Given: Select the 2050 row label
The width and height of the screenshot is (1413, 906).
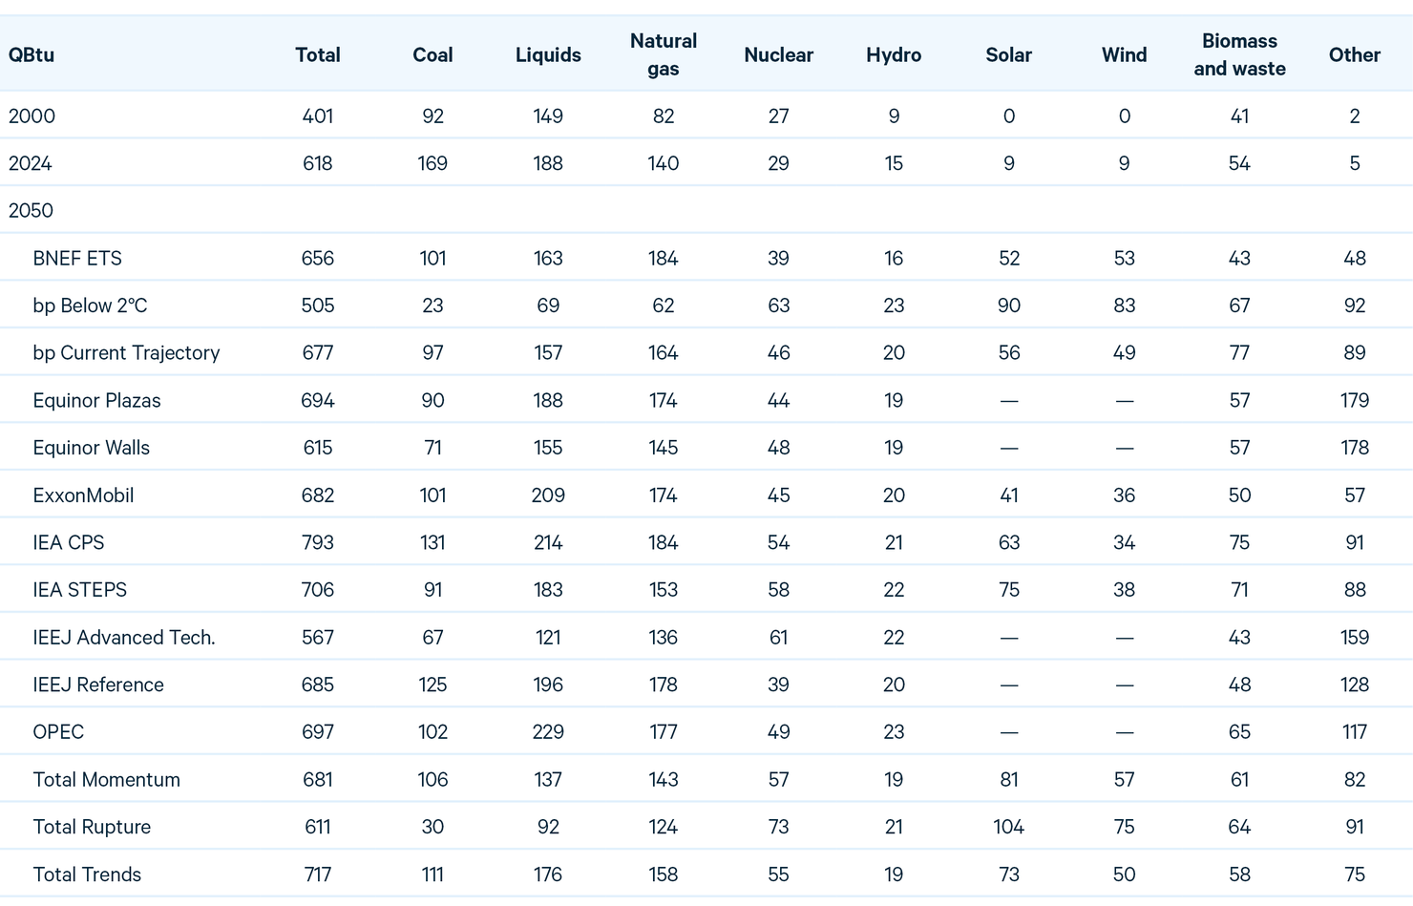Looking at the screenshot, I should pos(32,210).
